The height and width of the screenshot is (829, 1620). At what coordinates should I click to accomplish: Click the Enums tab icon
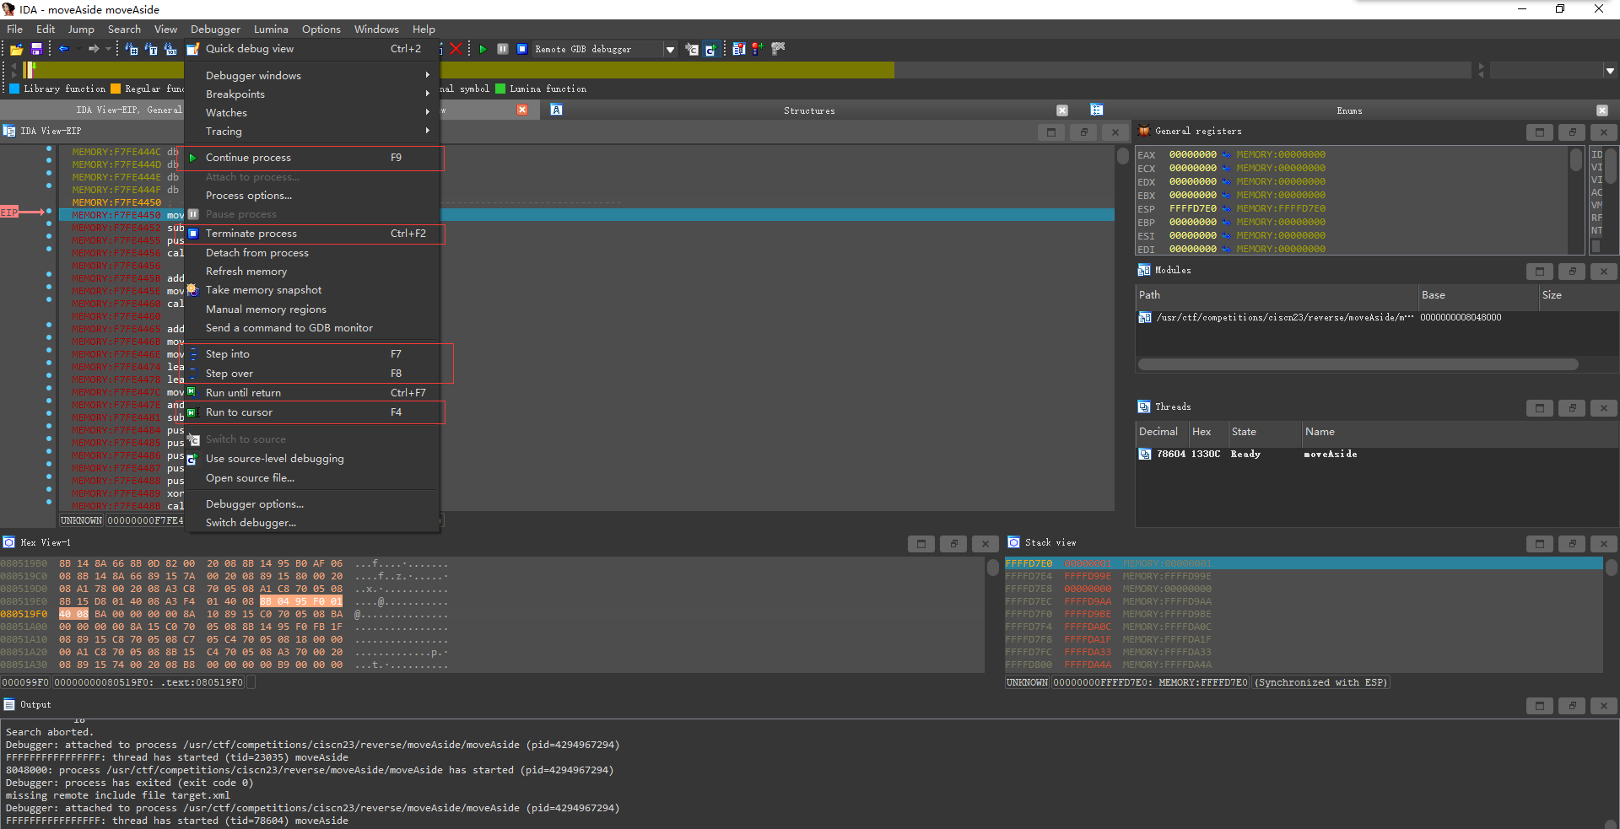1097,110
